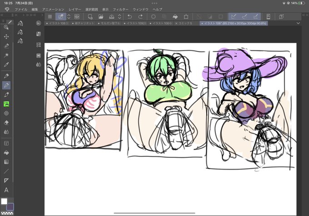Select the highlighted Pencil tool
309x216 pixels.
point(6,85)
